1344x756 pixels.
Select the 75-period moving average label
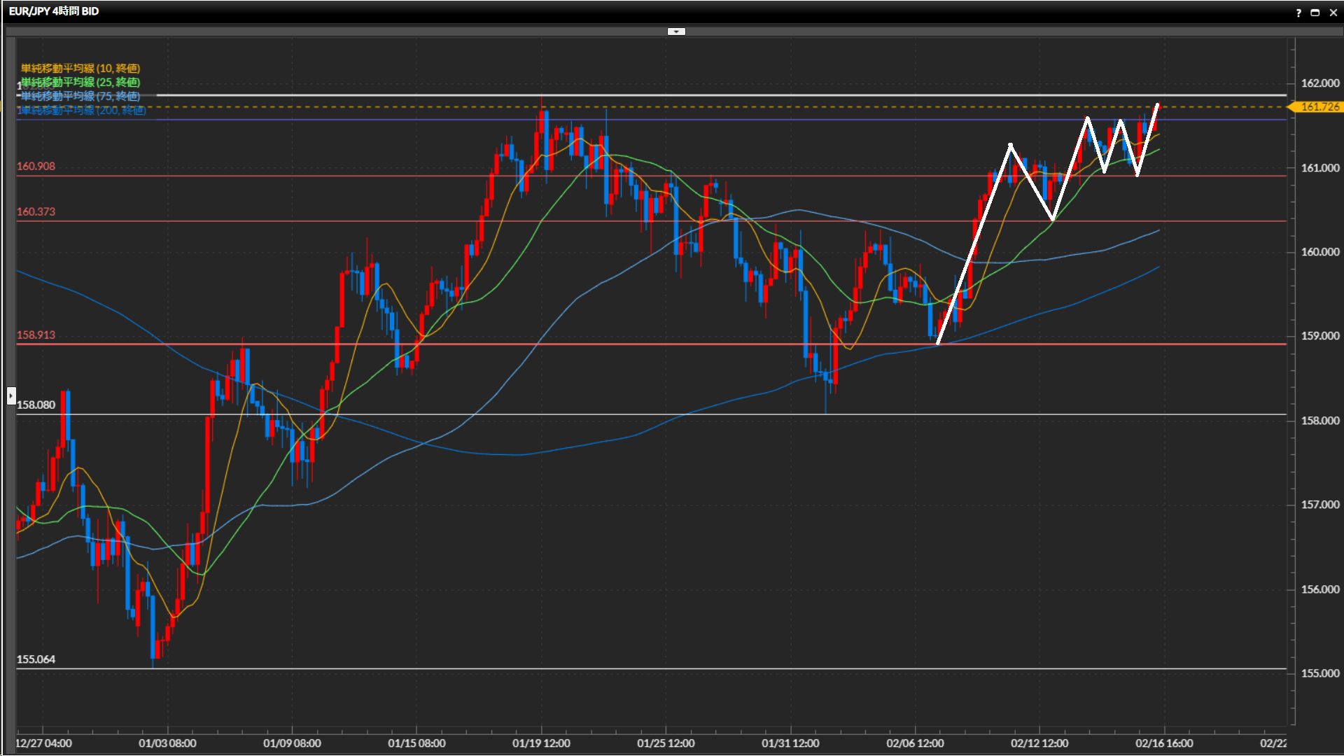(x=80, y=96)
